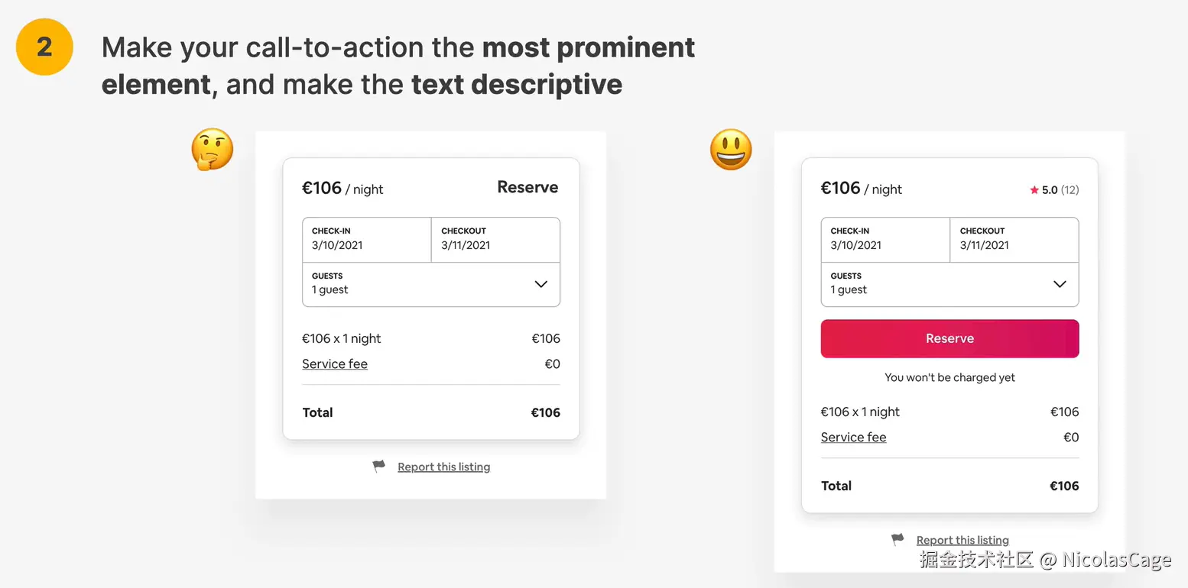Click the 5.0 (12) review rating text
Screen dimensions: 1188x588
coord(1060,190)
